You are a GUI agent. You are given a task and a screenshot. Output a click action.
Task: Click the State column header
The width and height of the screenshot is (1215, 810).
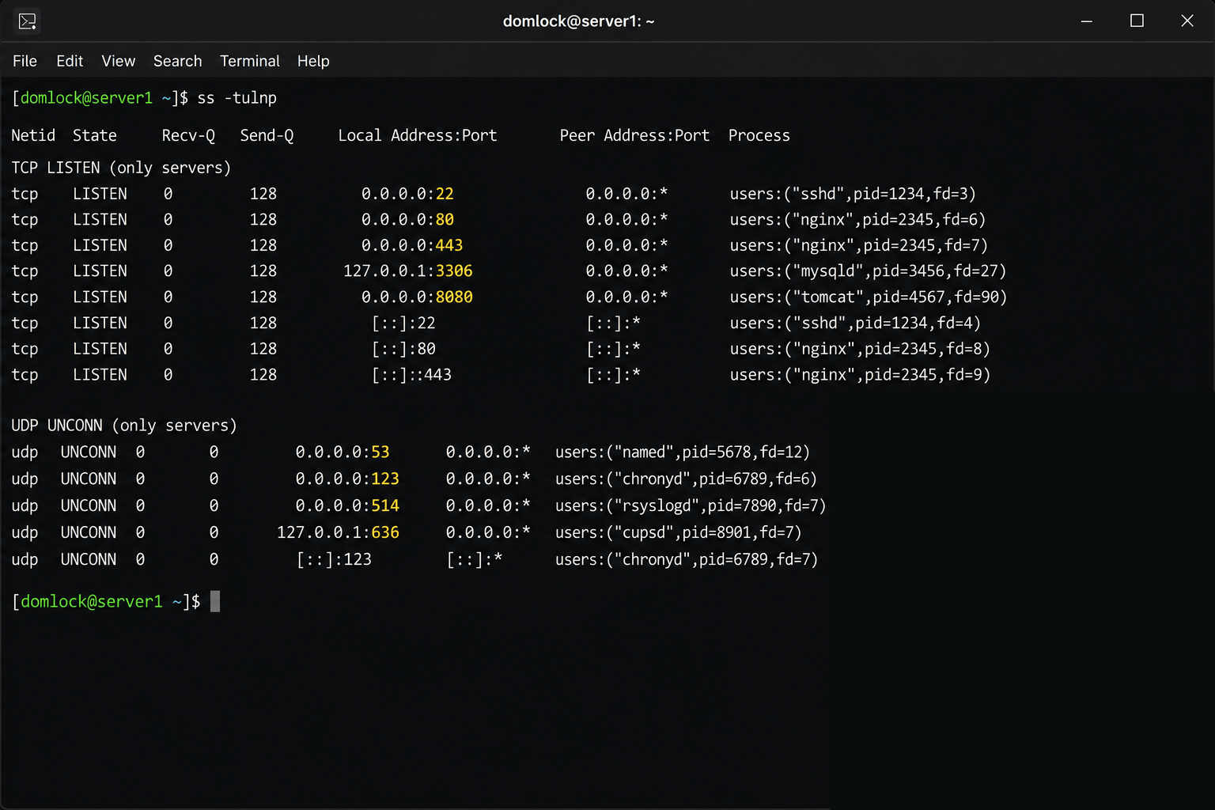coord(95,135)
